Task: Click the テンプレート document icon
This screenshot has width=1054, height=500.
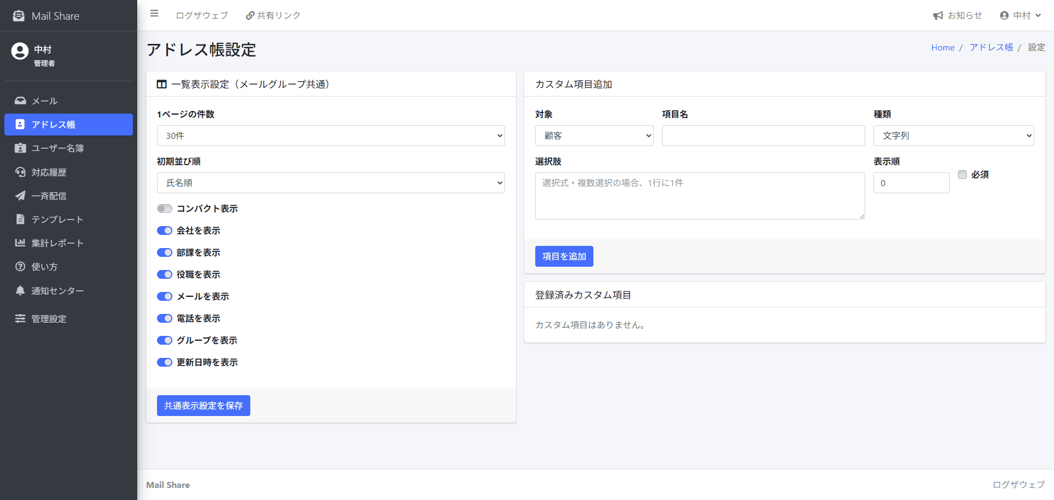Action: (x=20, y=219)
